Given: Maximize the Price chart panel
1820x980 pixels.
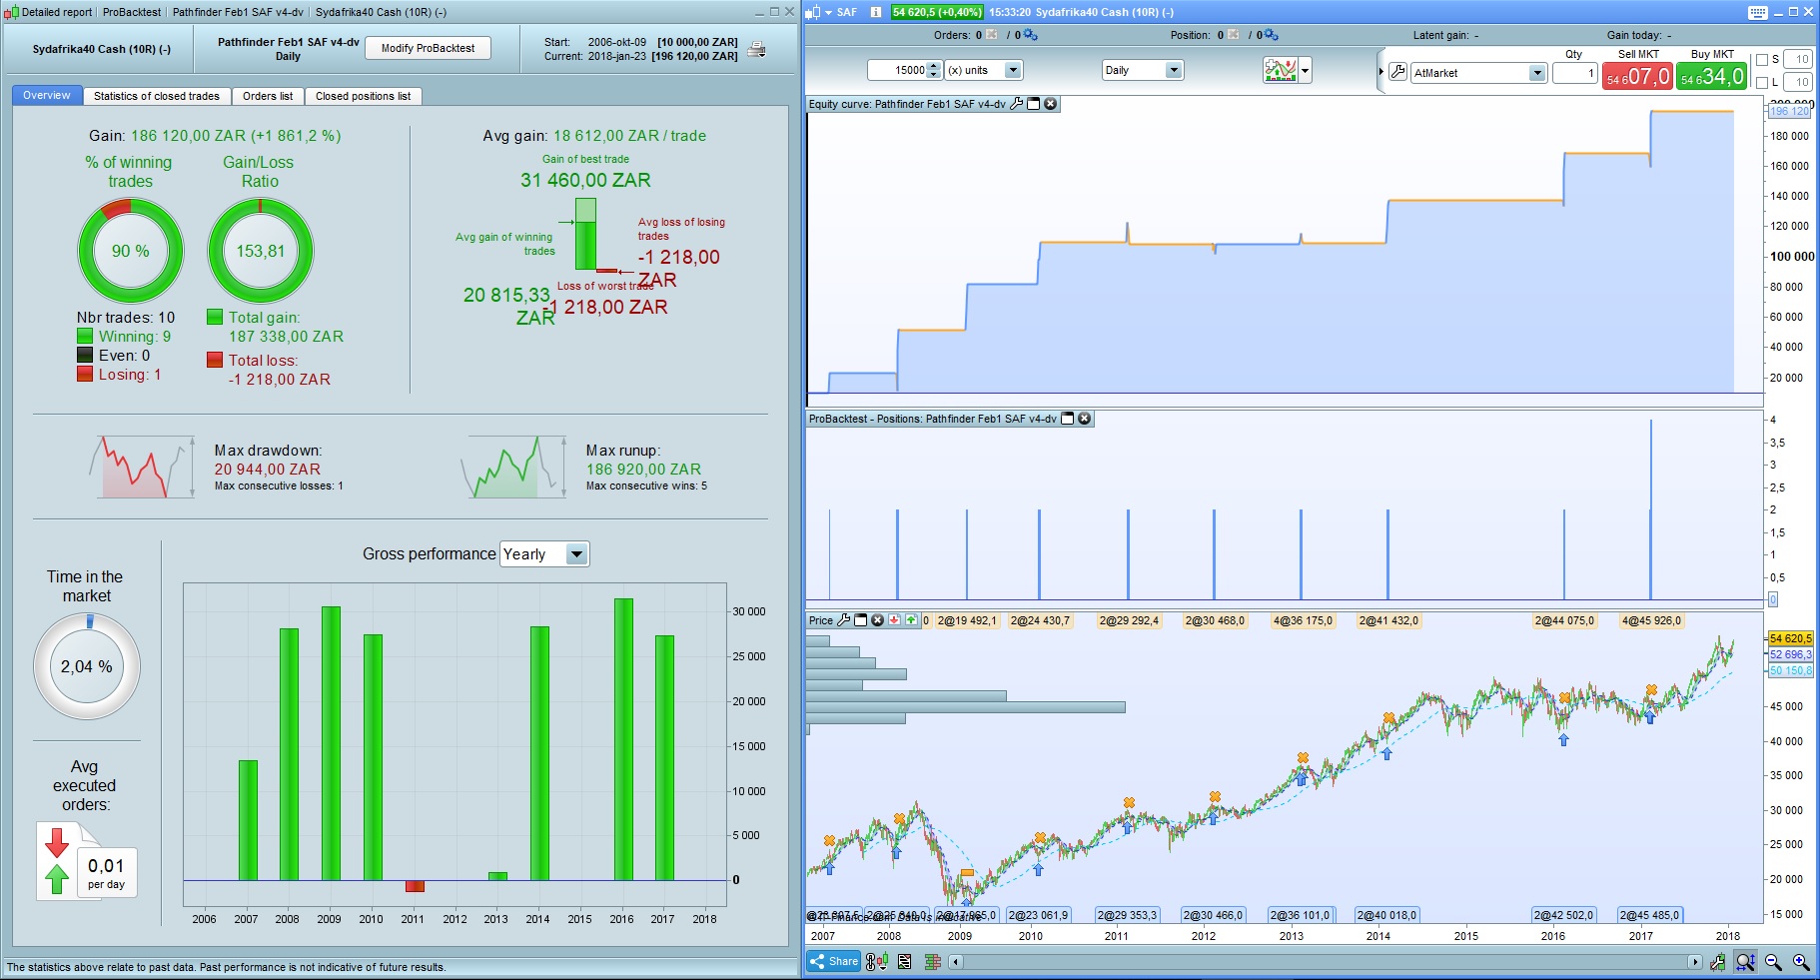Looking at the screenshot, I should point(860,620).
